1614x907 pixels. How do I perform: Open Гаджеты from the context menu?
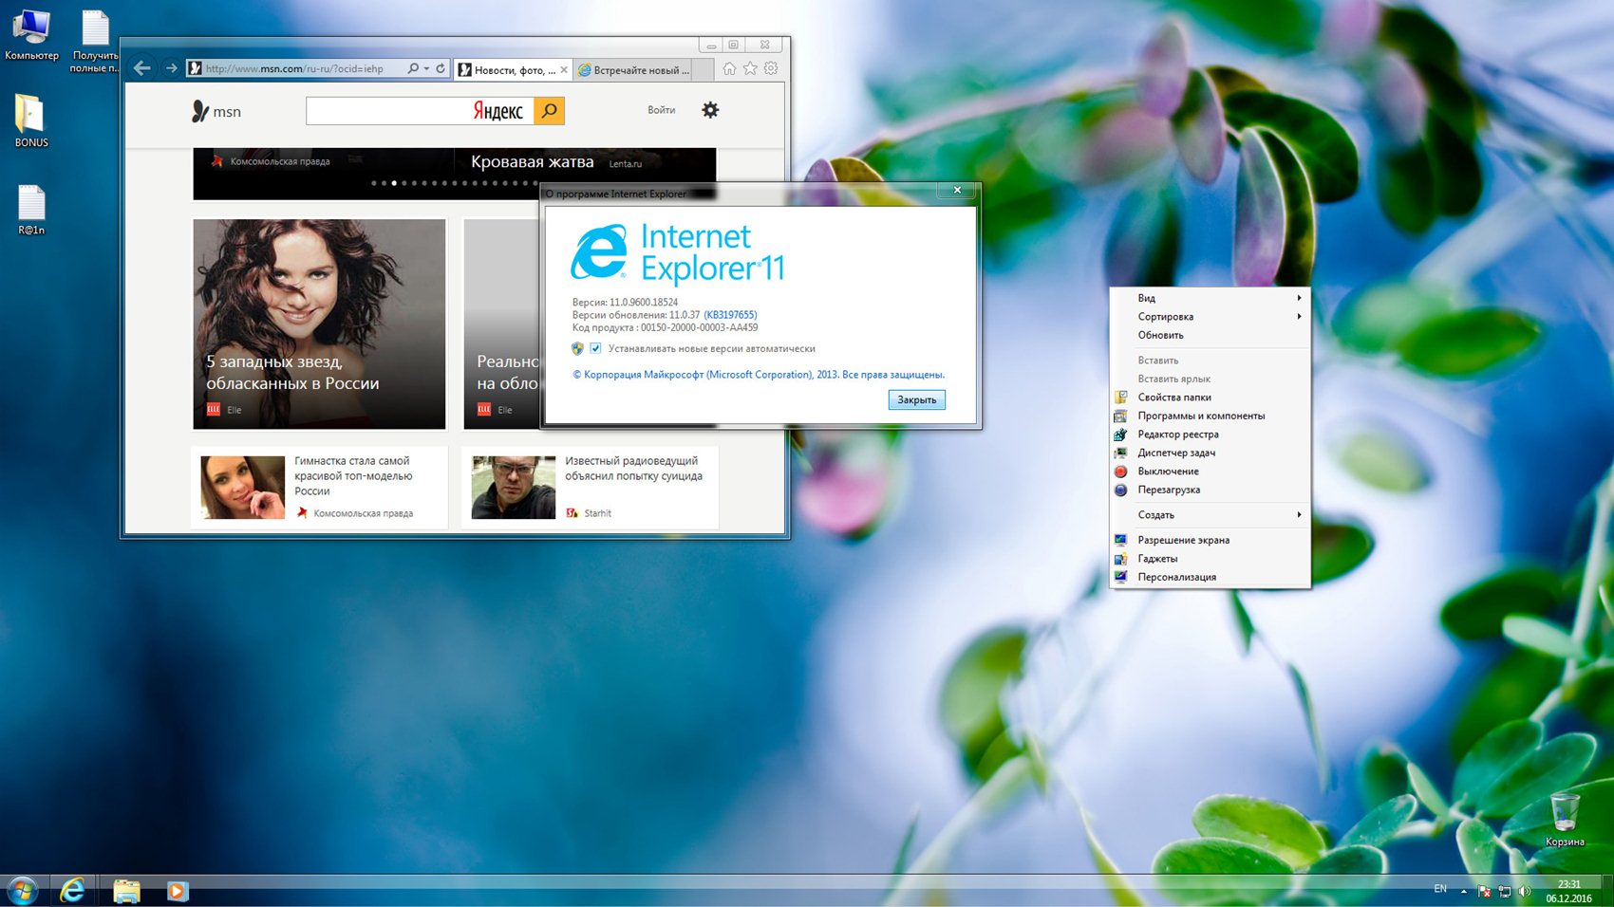(1210, 559)
